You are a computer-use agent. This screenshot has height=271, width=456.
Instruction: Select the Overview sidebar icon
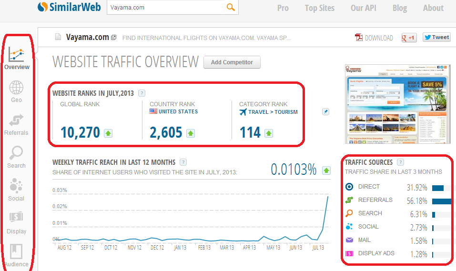(x=17, y=58)
